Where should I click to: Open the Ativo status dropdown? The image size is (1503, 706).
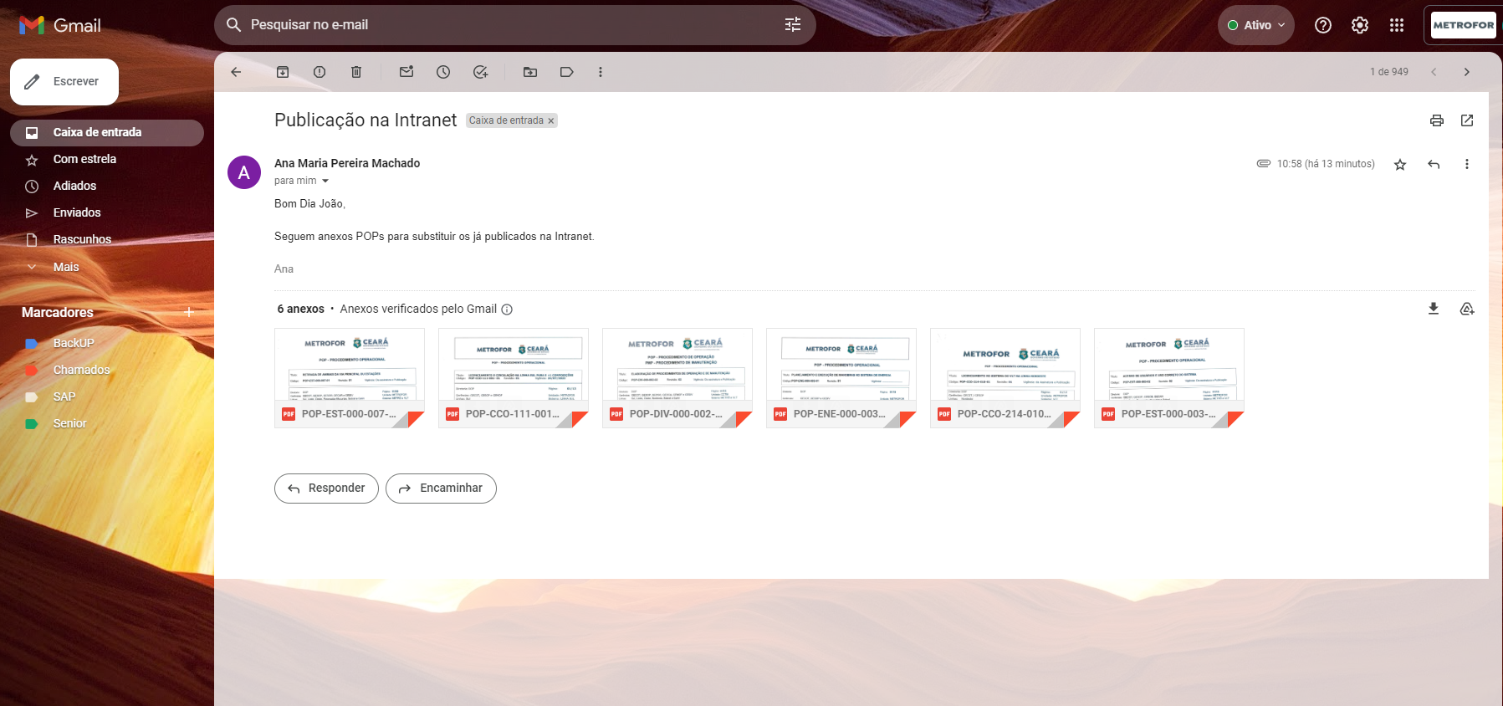[x=1256, y=25]
